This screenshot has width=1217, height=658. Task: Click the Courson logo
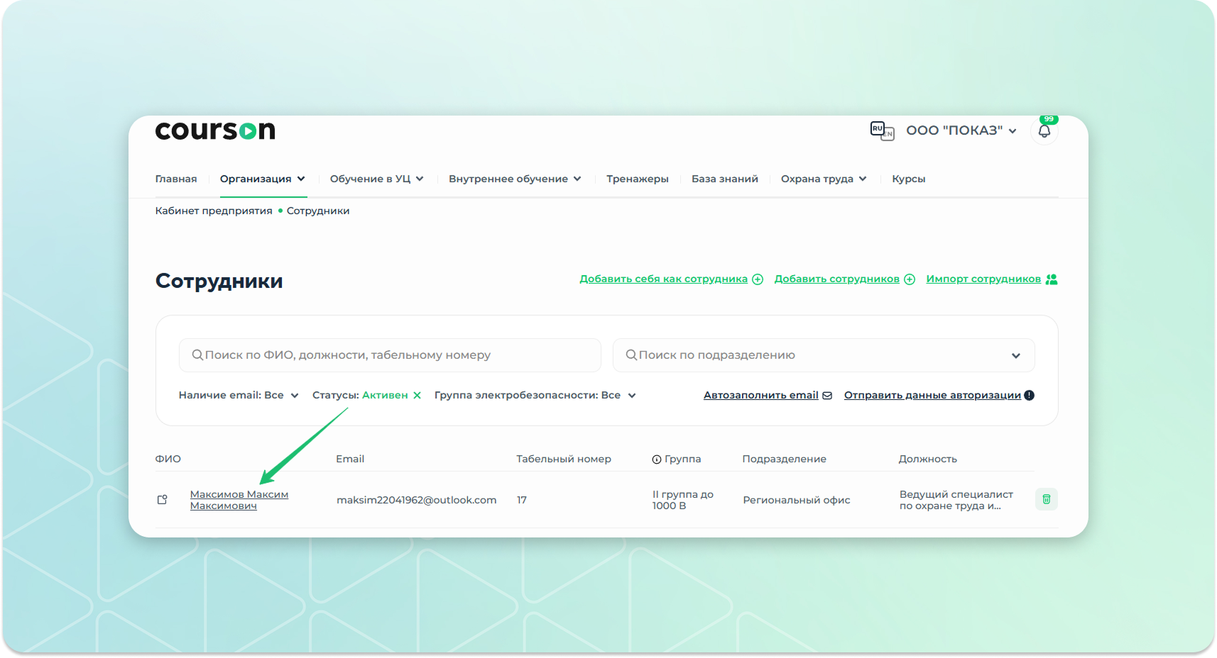pyautogui.click(x=214, y=130)
